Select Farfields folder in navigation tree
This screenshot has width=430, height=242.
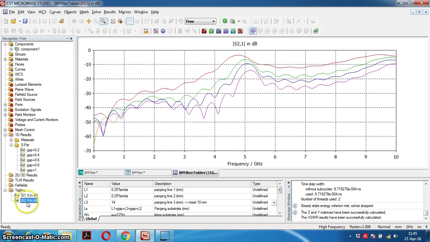[x=21, y=185]
